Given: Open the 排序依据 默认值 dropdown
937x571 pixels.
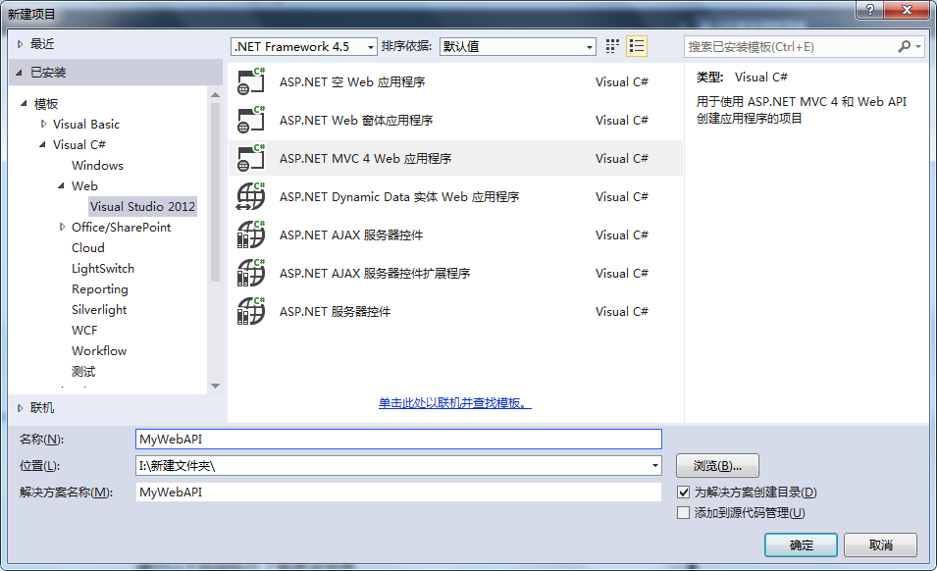Looking at the screenshot, I should pos(589,47).
